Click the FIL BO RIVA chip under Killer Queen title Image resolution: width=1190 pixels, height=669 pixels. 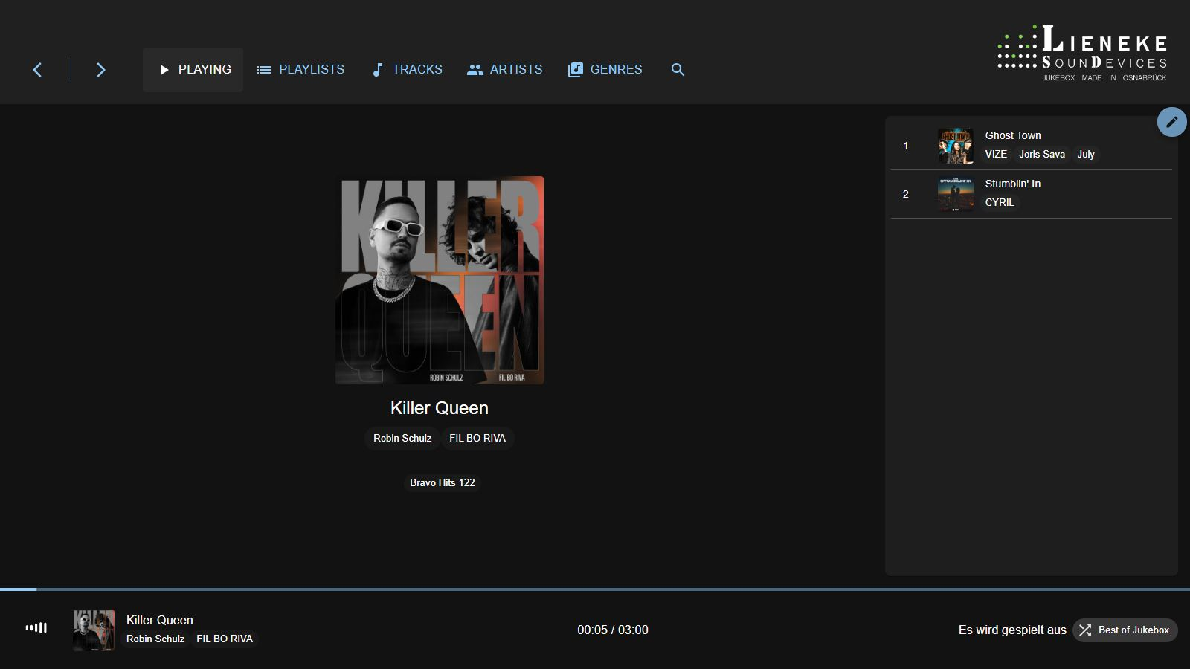coord(477,438)
